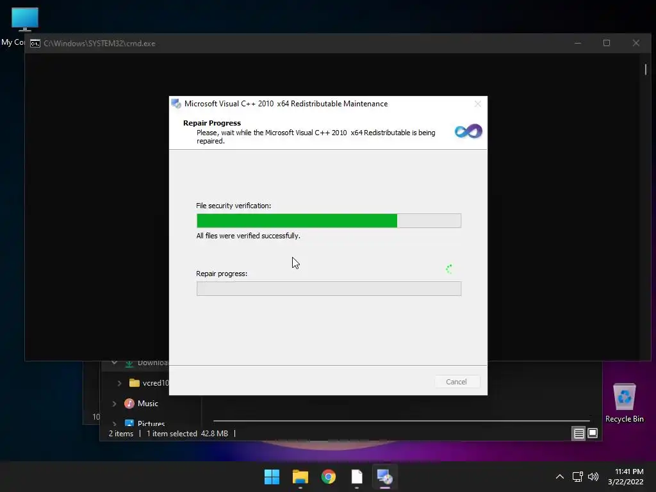The image size is (656, 492).
Task: Click the empty Repair progress bar
Action: (329, 288)
